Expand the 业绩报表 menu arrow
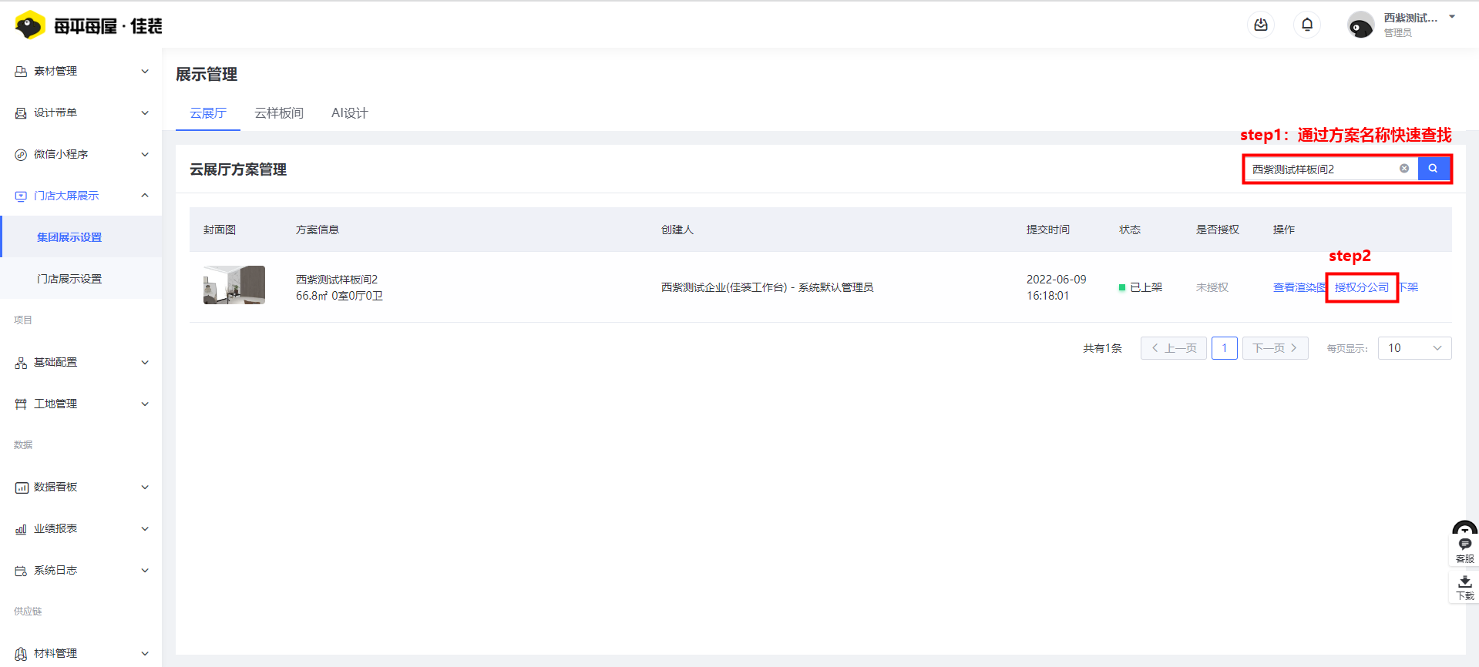 coord(145,528)
